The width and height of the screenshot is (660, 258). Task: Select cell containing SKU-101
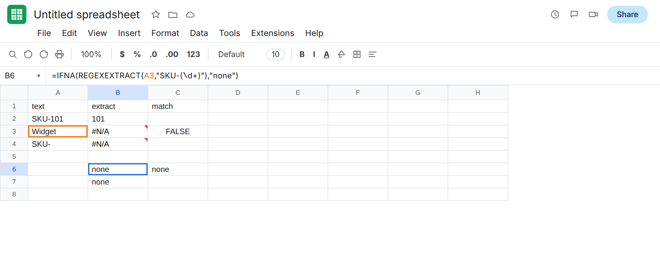click(x=58, y=119)
